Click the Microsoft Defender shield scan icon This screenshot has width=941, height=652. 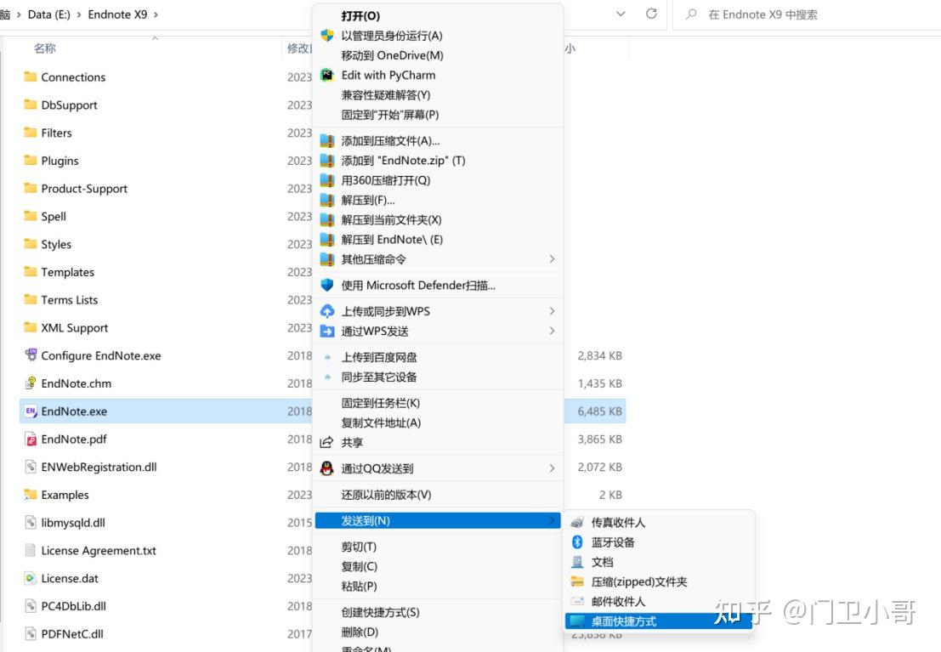pos(326,285)
